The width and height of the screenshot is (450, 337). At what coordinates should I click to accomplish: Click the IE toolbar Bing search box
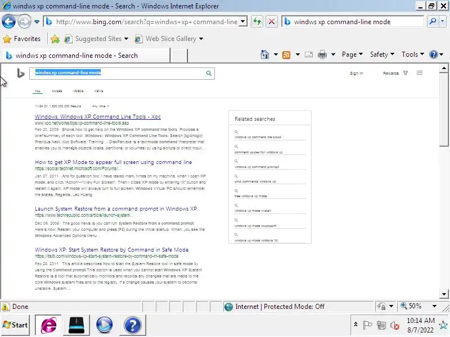tap(353, 22)
